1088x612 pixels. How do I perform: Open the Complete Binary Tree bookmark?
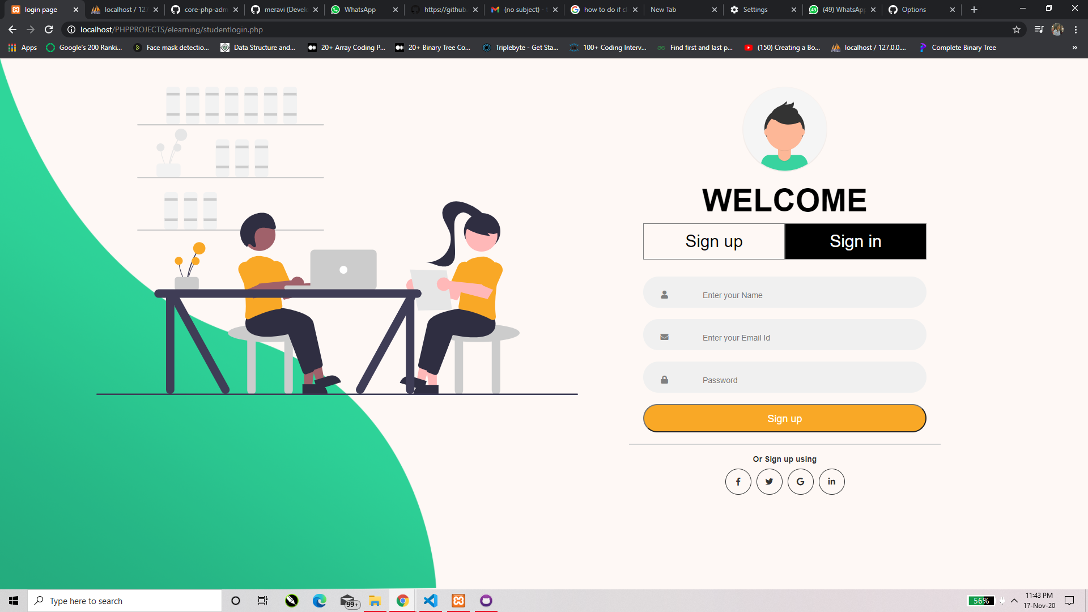[958, 48]
